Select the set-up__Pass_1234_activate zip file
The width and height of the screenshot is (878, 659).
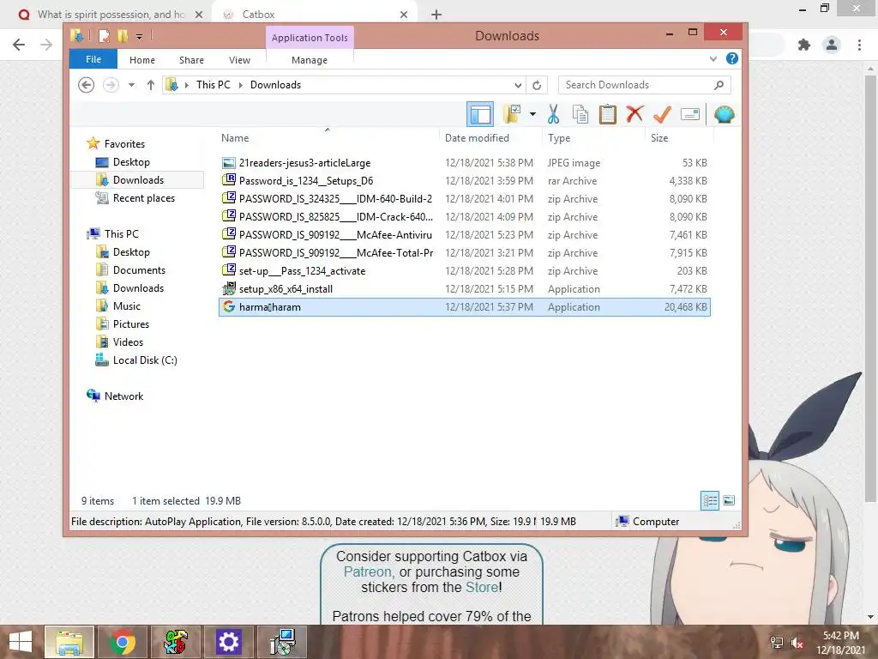point(465,270)
